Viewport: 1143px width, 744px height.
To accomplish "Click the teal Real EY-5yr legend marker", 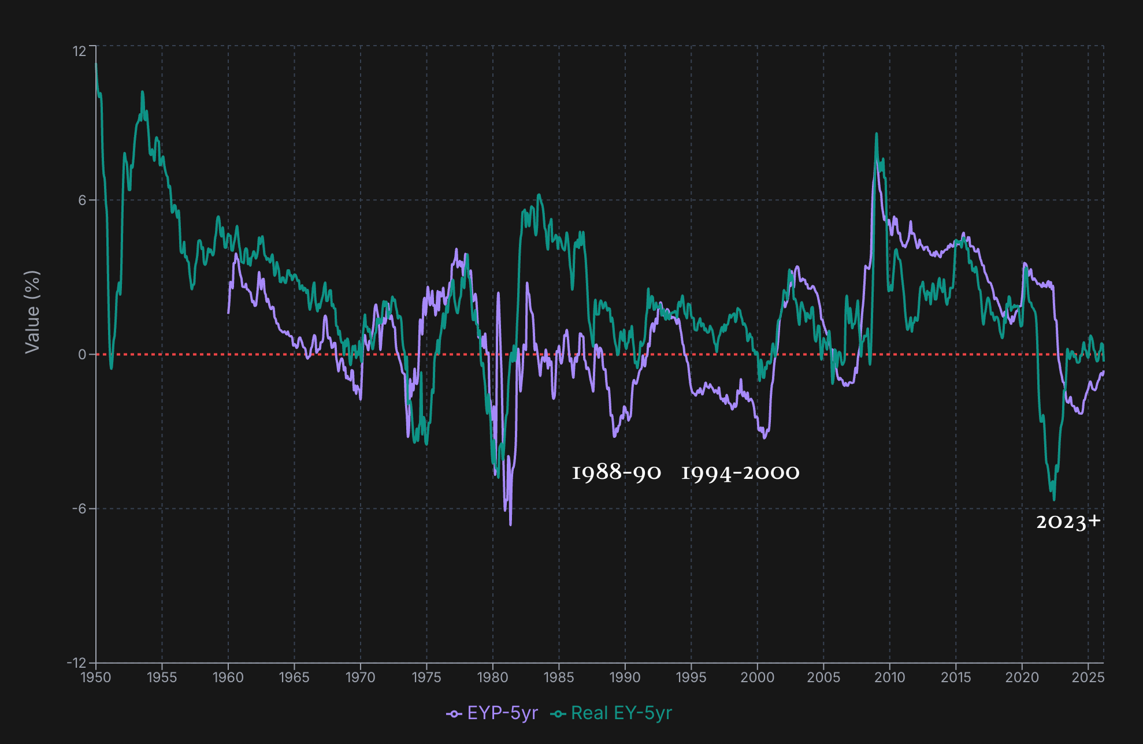I will pos(558,714).
